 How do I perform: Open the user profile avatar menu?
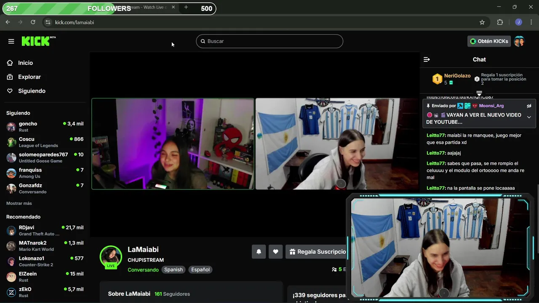[519, 41]
